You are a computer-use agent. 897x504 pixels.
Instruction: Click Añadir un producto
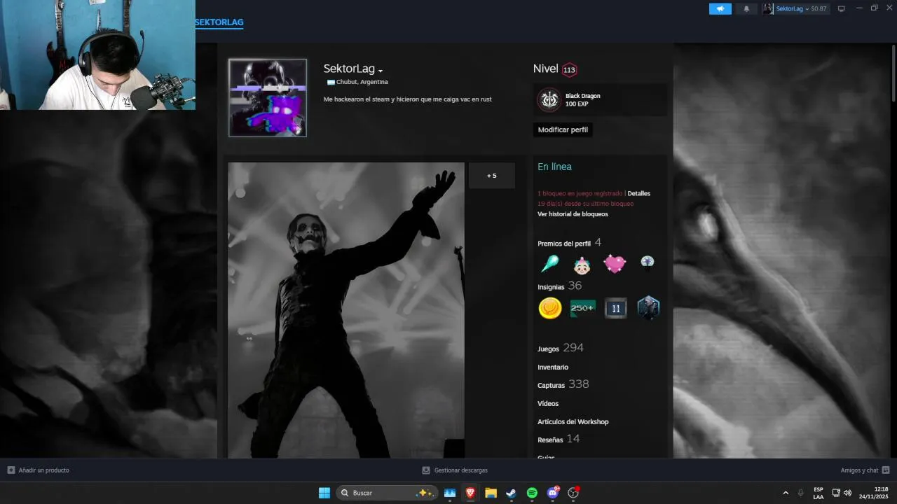coord(39,470)
